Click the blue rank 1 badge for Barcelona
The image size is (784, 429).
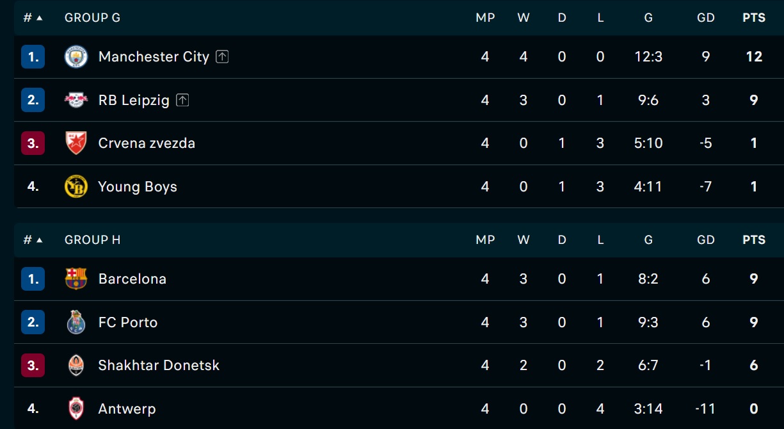(33, 279)
